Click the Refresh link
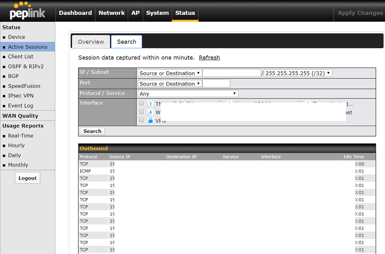Image resolution: width=385 pixels, height=254 pixels. click(209, 57)
